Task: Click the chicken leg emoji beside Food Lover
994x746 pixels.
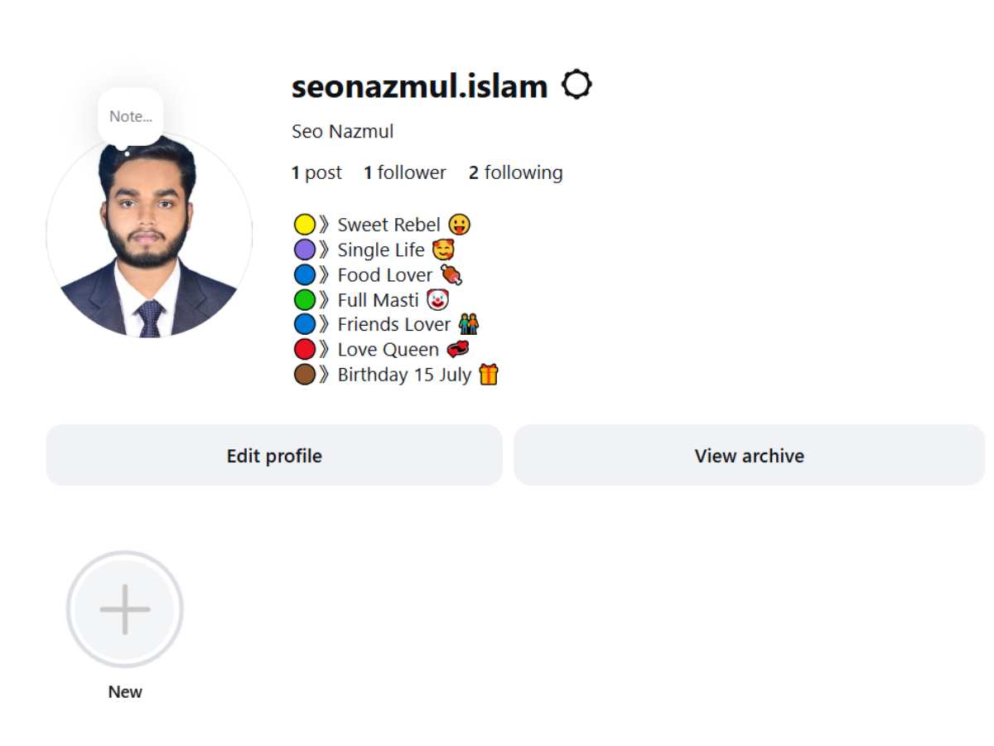Action: pos(450,274)
